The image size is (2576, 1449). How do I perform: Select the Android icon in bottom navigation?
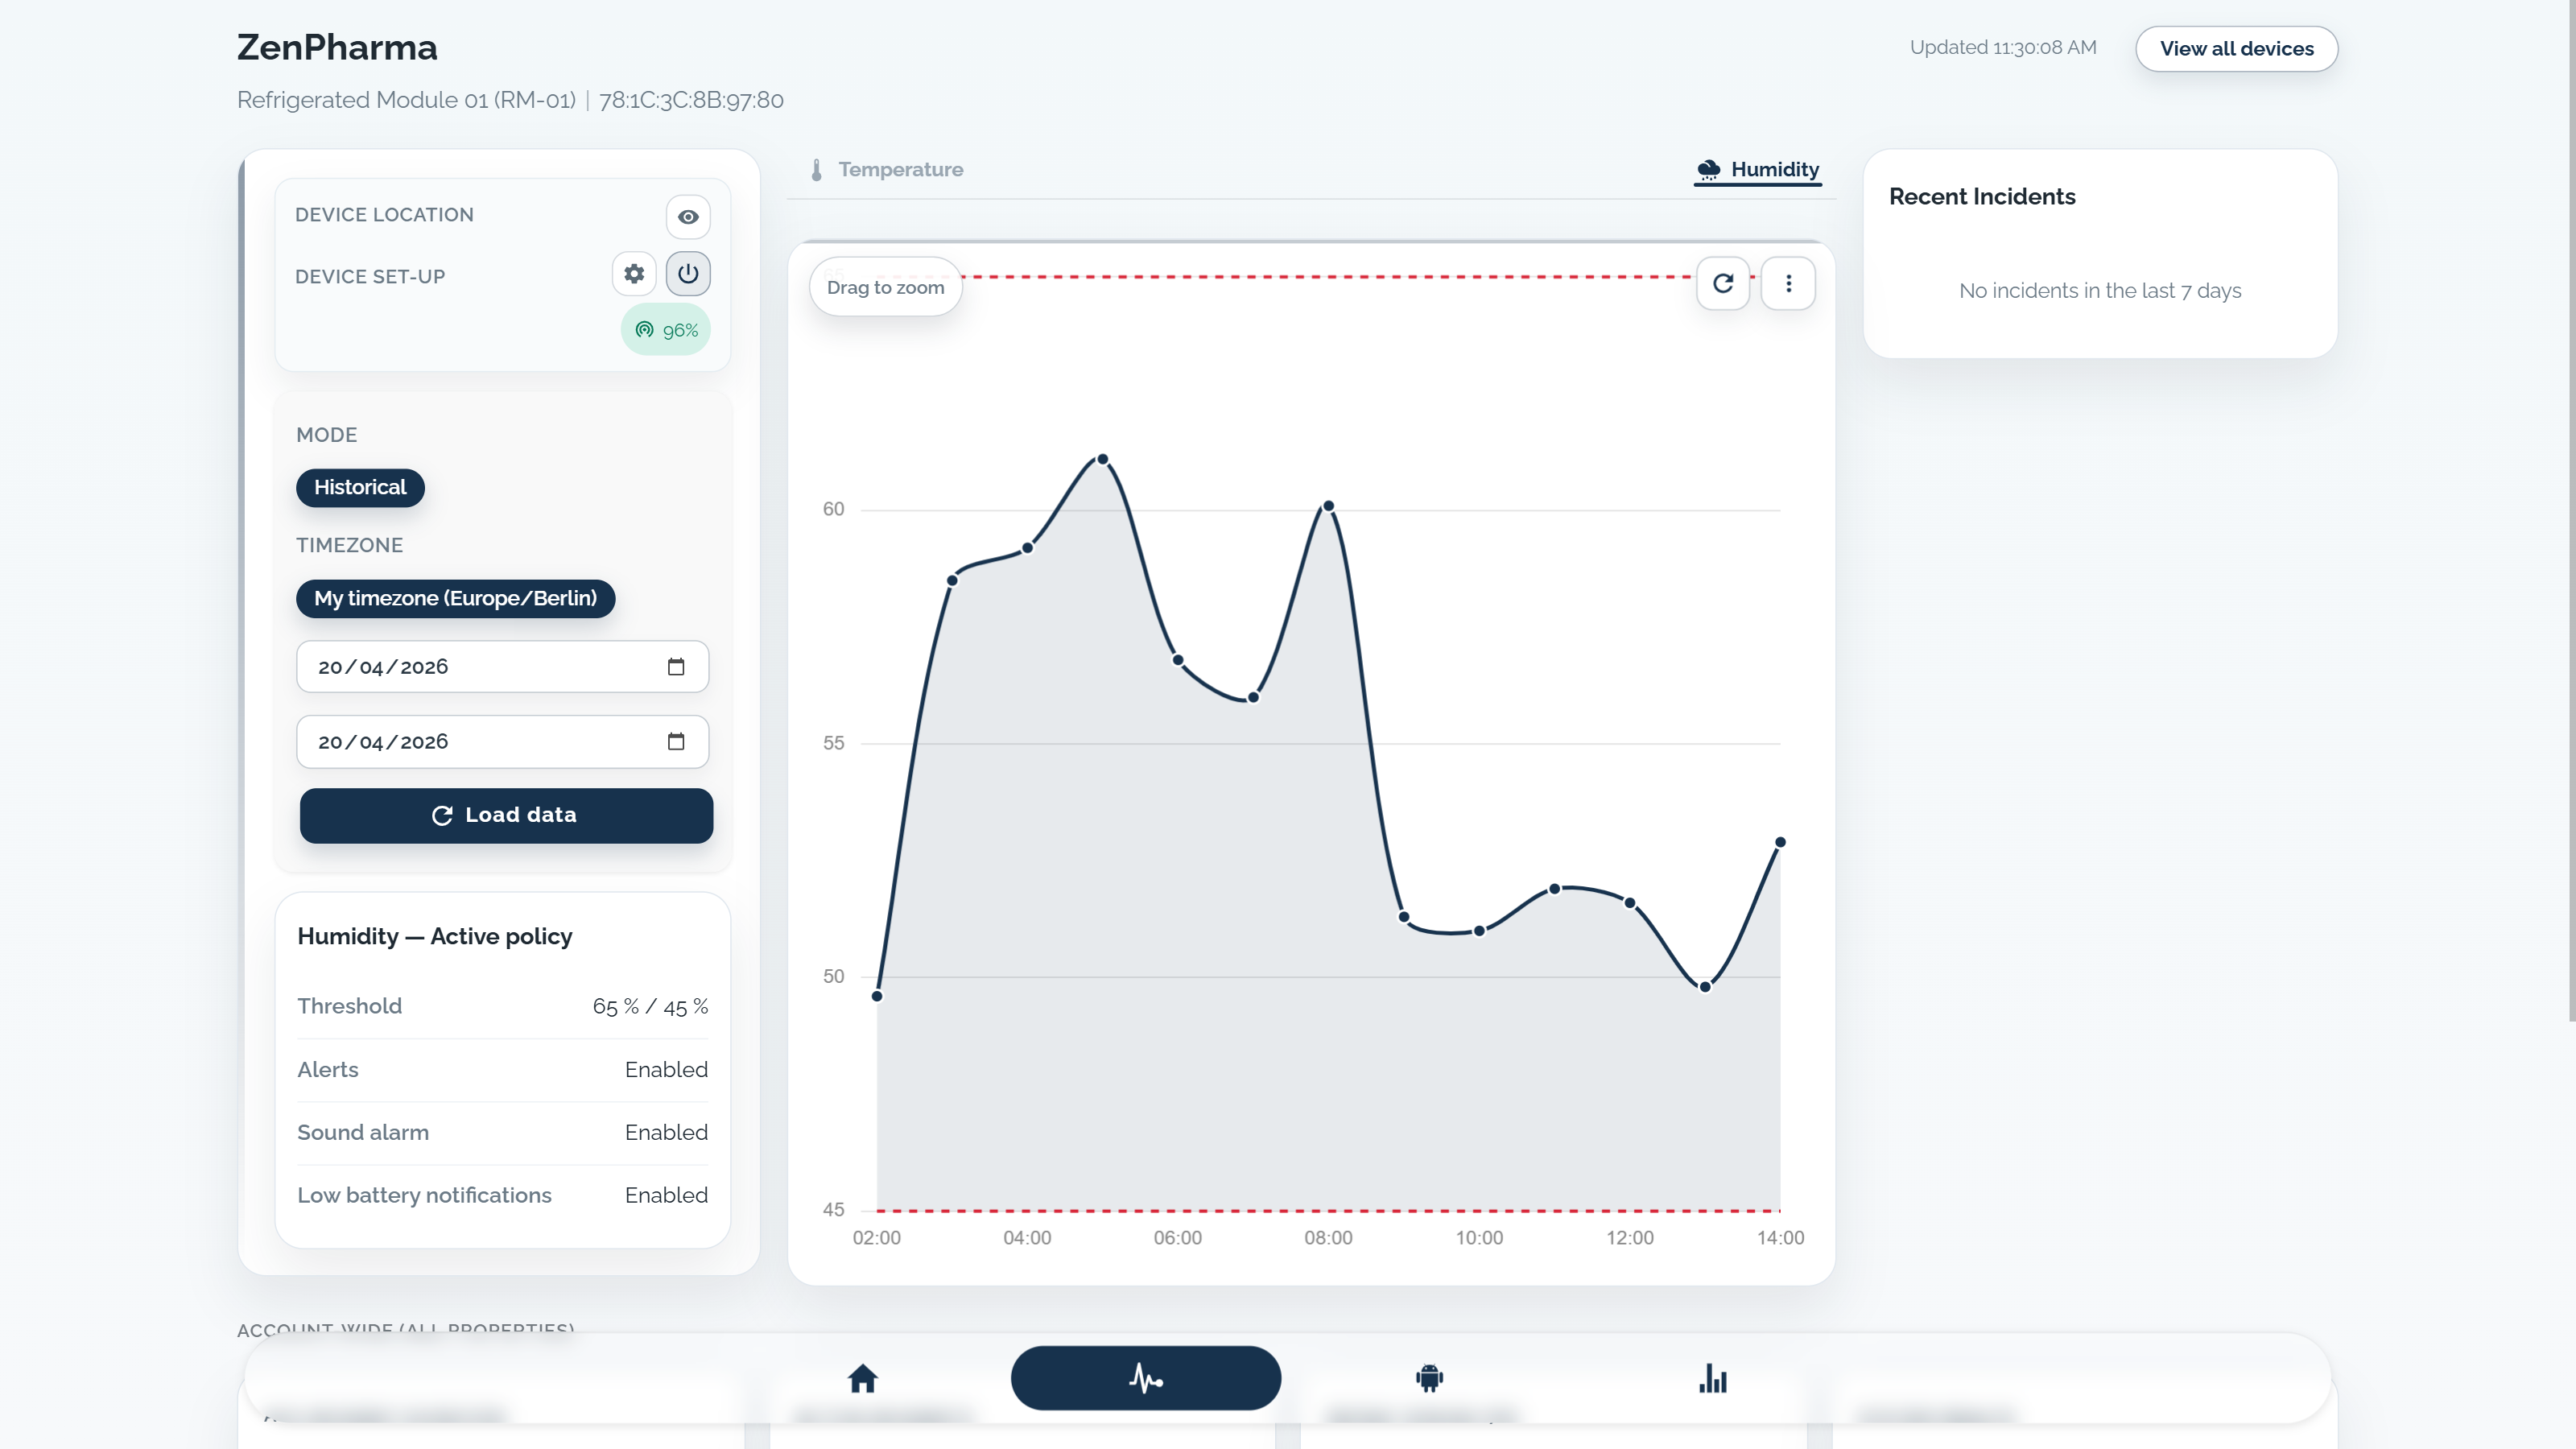click(x=1427, y=1378)
